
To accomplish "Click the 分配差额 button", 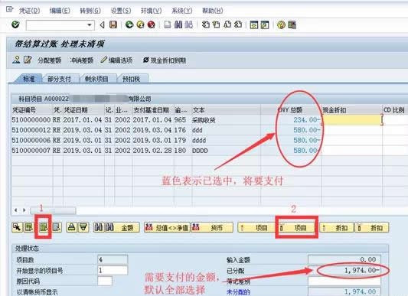I will point(50,60).
